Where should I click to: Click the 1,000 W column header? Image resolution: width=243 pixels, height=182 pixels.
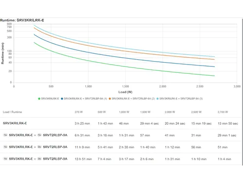pos(124,112)
